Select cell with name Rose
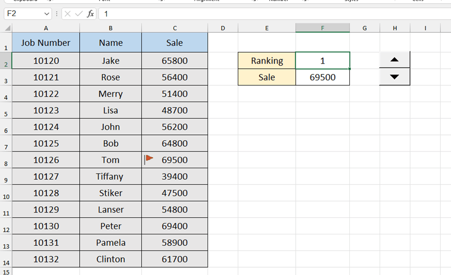The image size is (451, 275). point(111,77)
